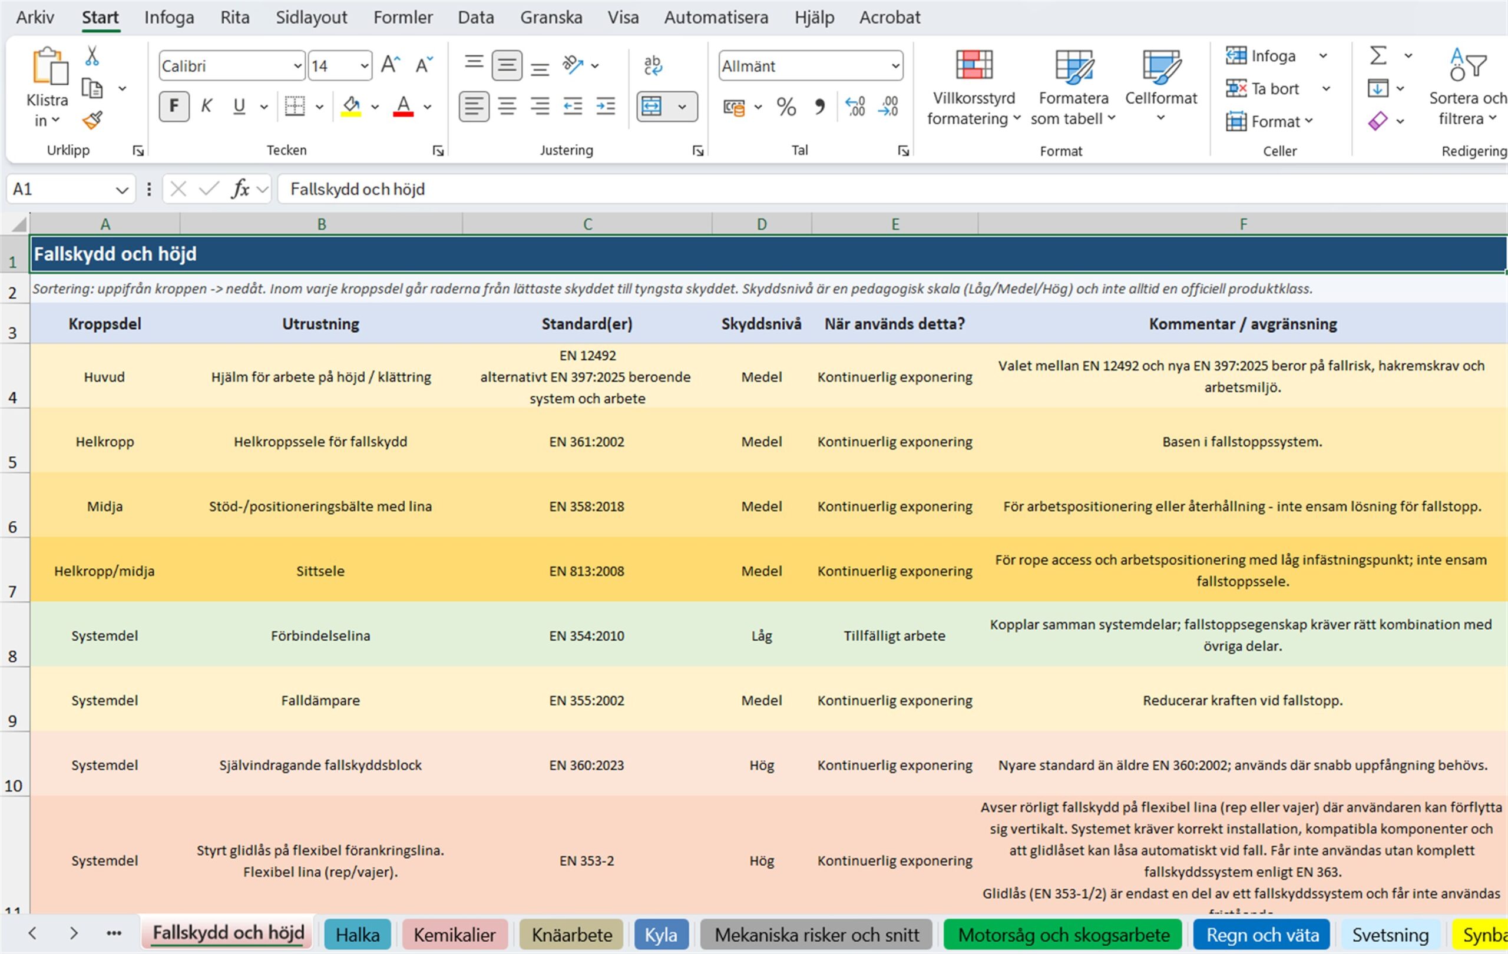Toggle bold with the F button
This screenshot has width=1508, height=954.
click(174, 107)
